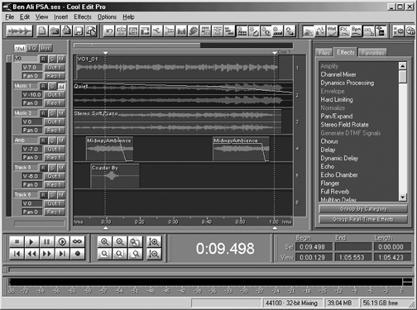Screen dimensions: 417x310
Task: Pause playback with the Pause button
Action: click(x=47, y=241)
